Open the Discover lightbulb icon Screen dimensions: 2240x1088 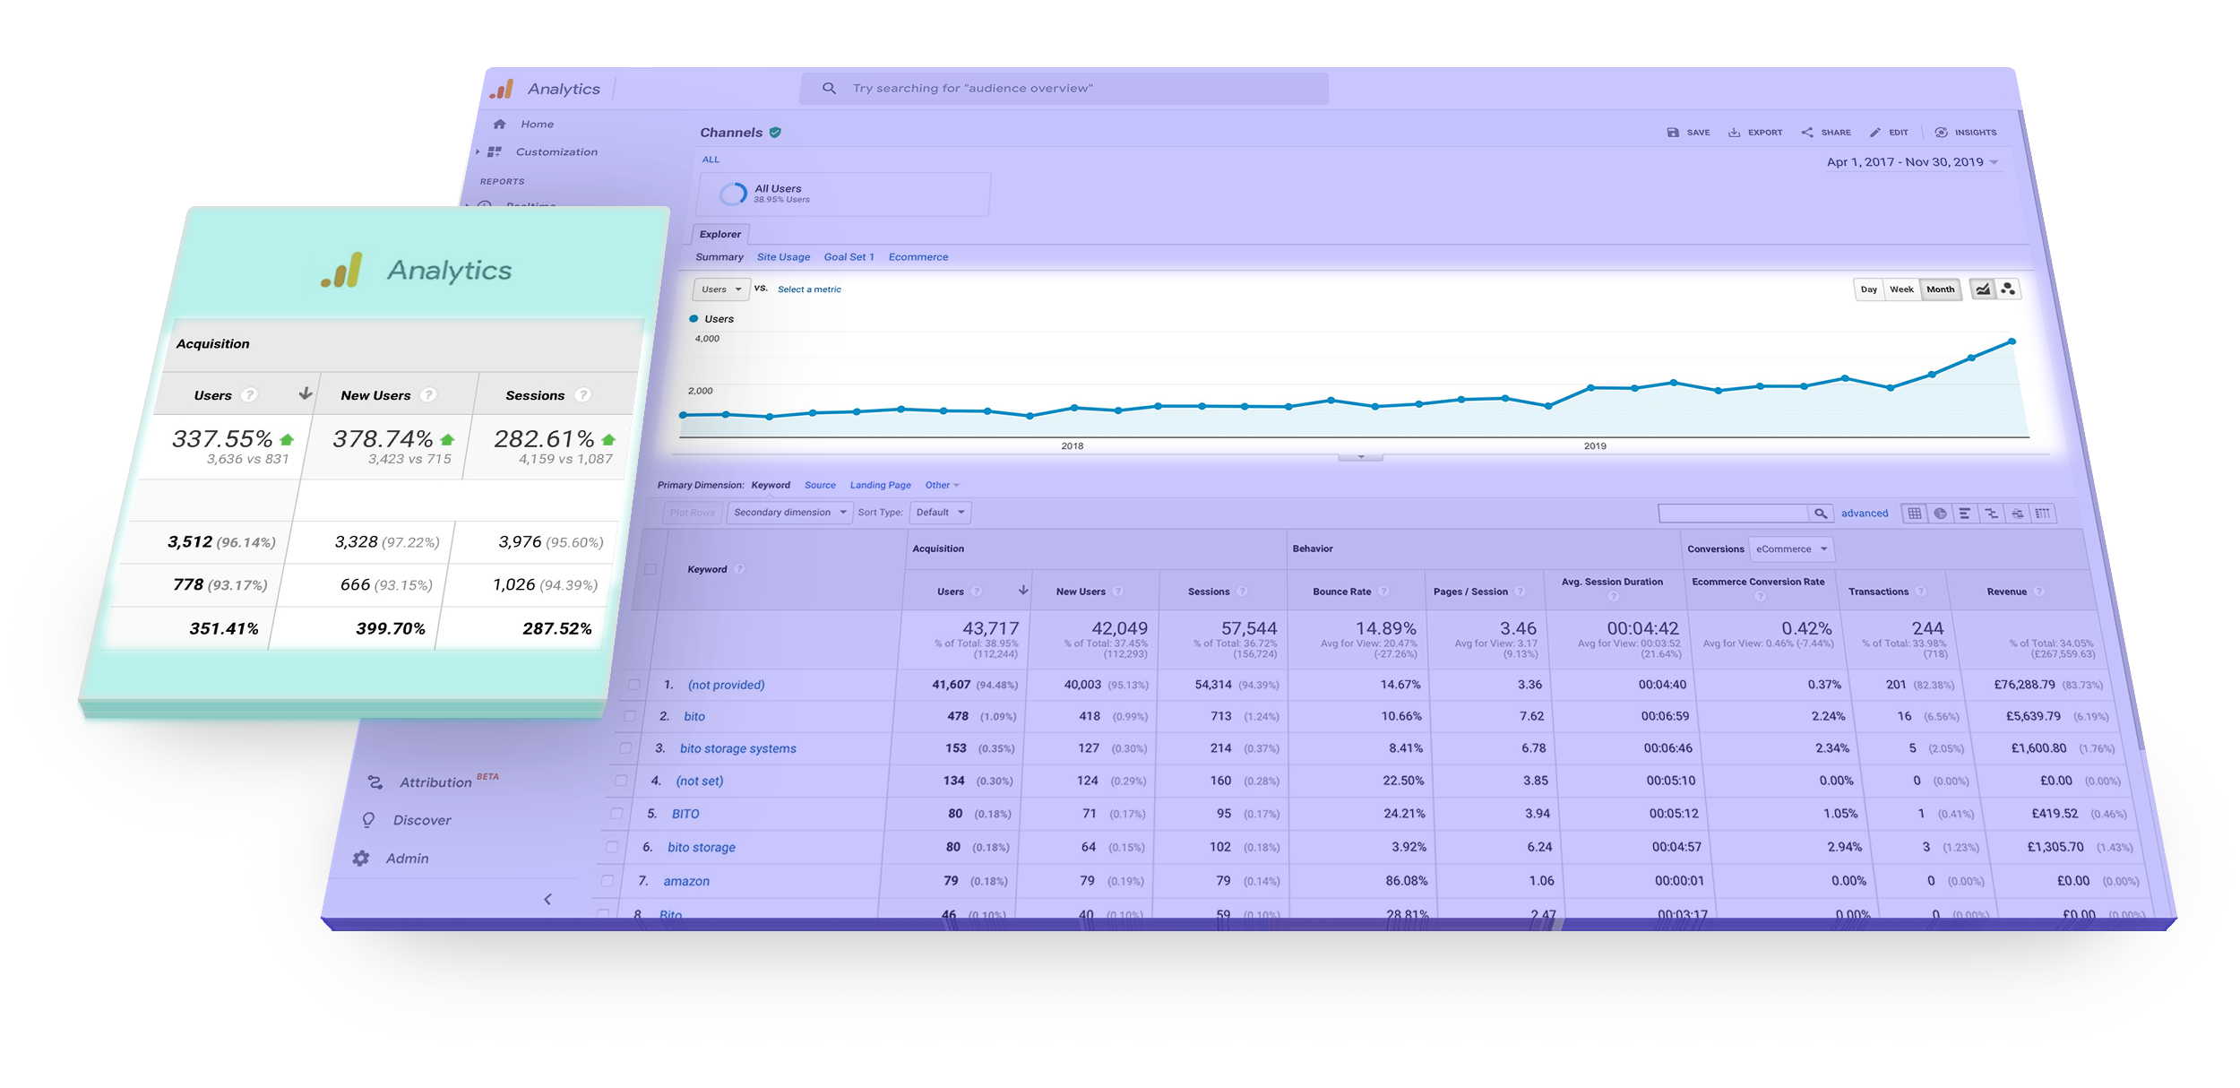pyautogui.click(x=368, y=820)
